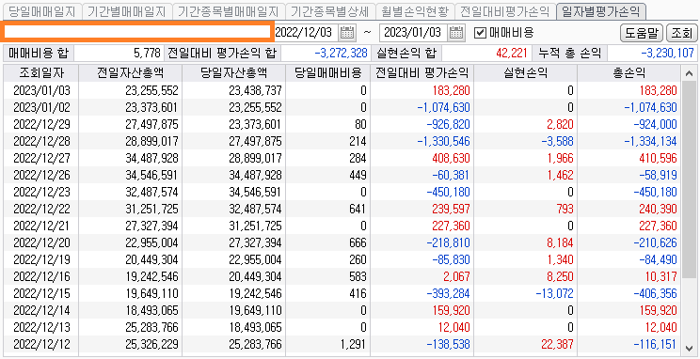The height and width of the screenshot is (359, 700).
Task: Click the 조회일자 column header
Action: tap(41, 73)
